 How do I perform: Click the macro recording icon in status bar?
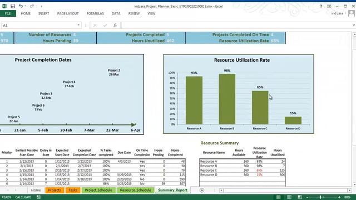click(38, 197)
